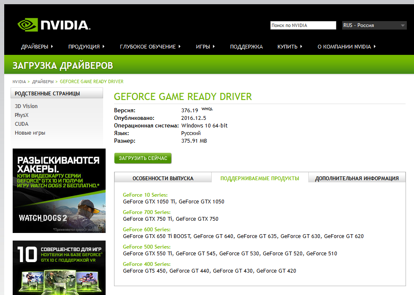414x295 pixels.
Task: Click the GeForce 500 Series heading
Action: (147, 247)
